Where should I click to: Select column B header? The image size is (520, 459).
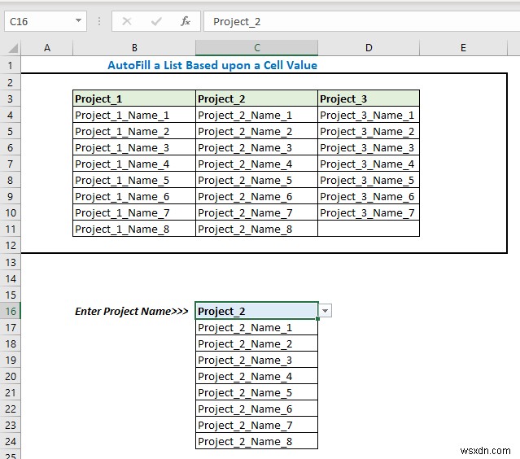pyautogui.click(x=134, y=48)
